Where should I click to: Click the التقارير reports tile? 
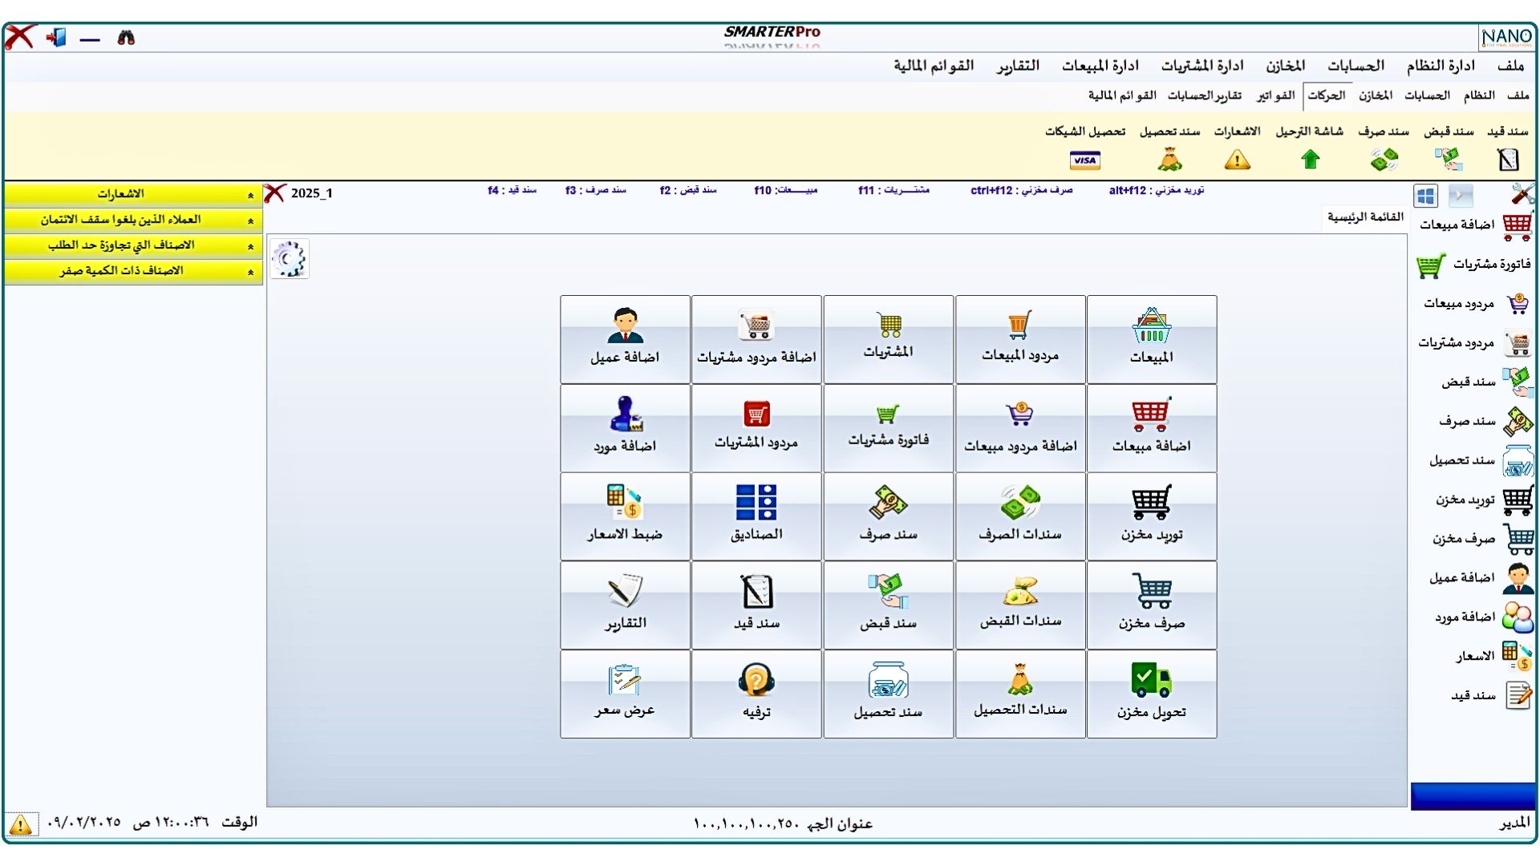(625, 605)
